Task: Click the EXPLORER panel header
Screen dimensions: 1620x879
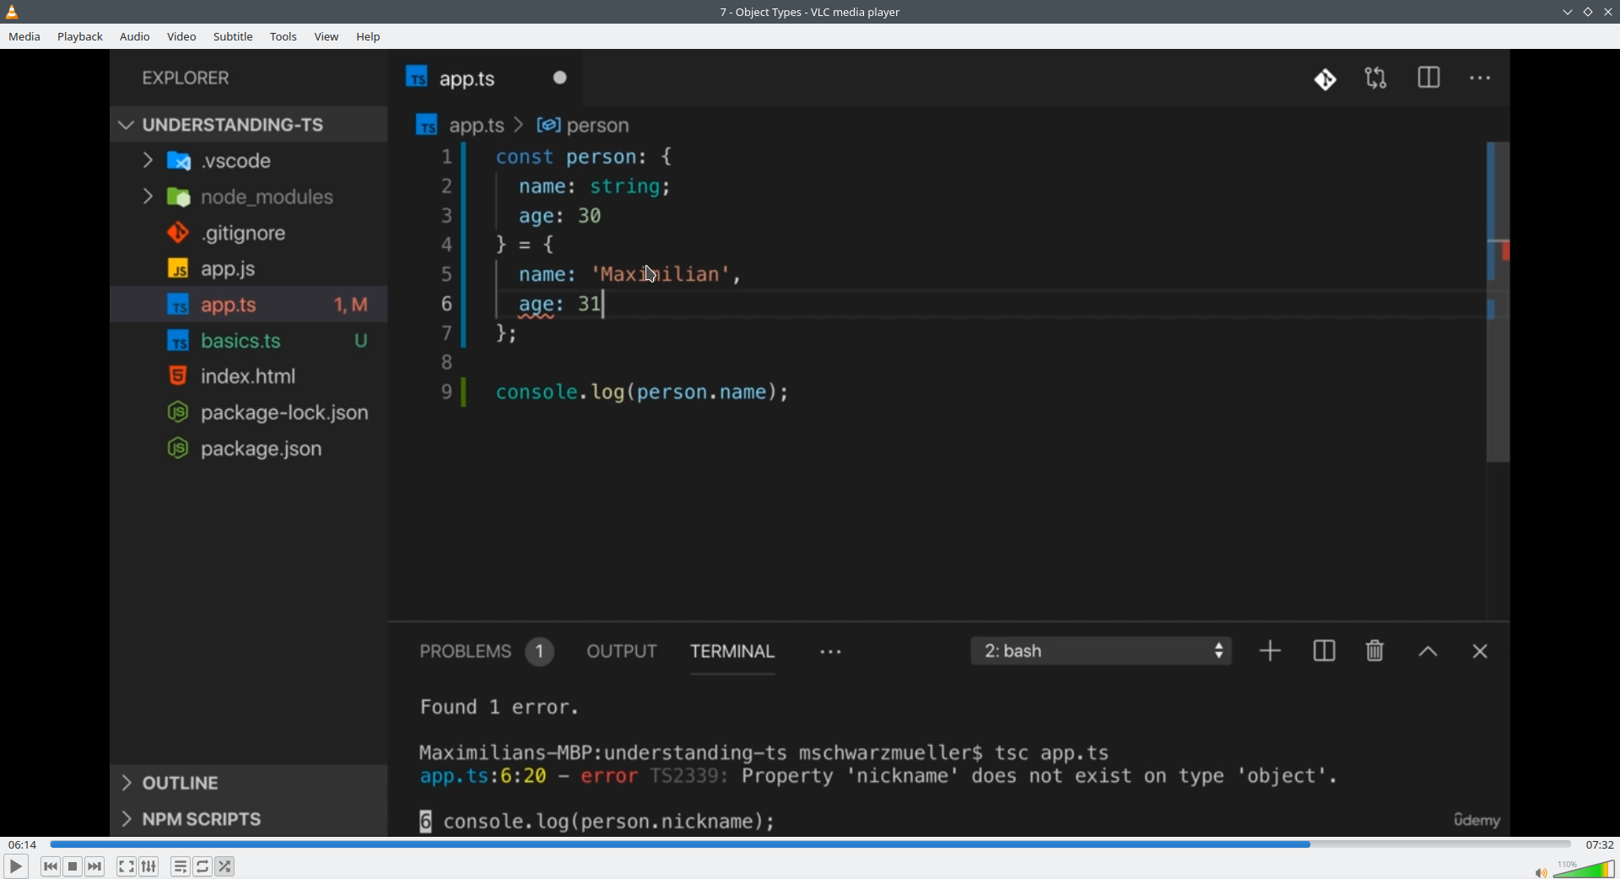Action: [x=186, y=78]
